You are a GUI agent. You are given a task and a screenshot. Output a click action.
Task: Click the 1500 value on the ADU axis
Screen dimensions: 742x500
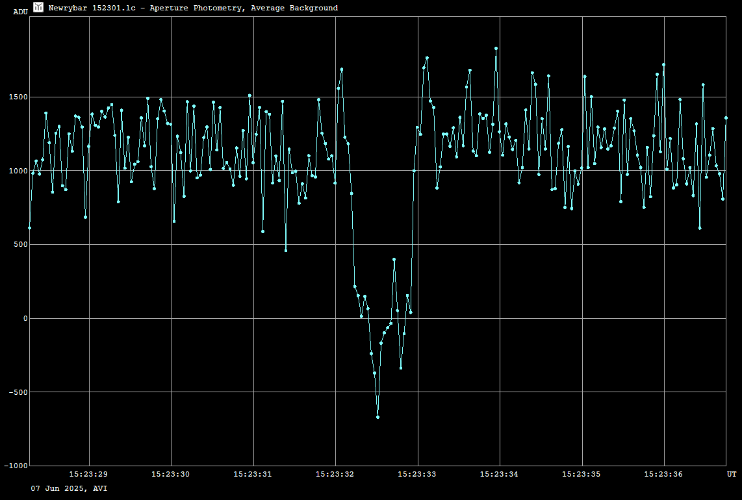[17, 97]
